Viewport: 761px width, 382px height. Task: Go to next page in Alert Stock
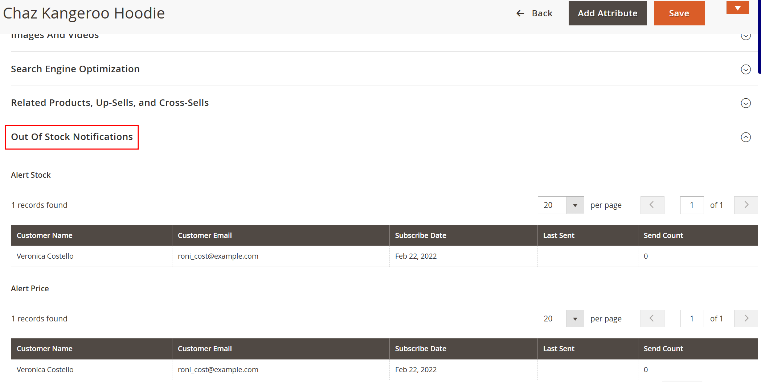point(745,205)
